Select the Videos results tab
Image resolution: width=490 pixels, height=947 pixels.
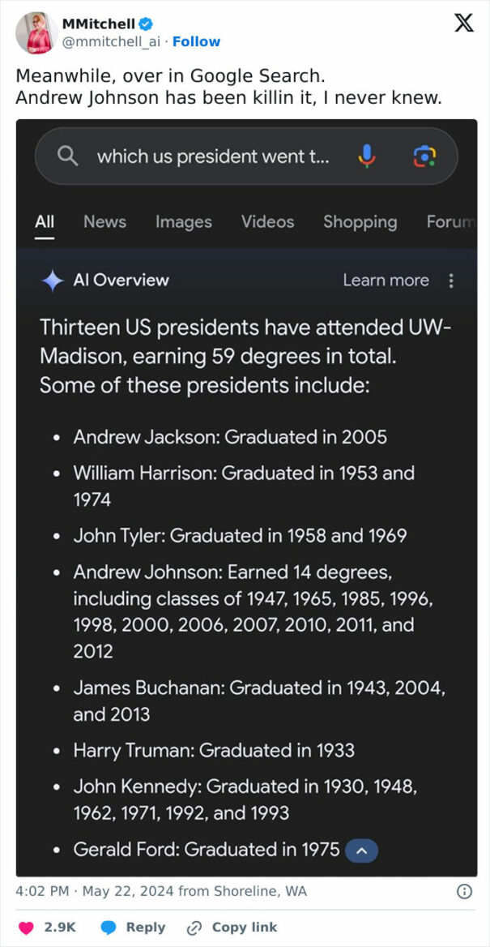tap(266, 221)
